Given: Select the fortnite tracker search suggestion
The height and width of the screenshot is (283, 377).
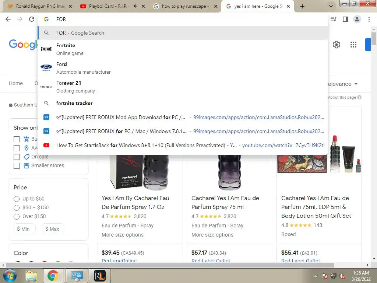Looking at the screenshot, I should (183, 103).
